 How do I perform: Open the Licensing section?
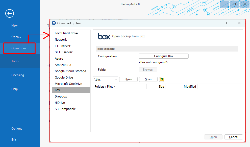[x=18, y=75]
